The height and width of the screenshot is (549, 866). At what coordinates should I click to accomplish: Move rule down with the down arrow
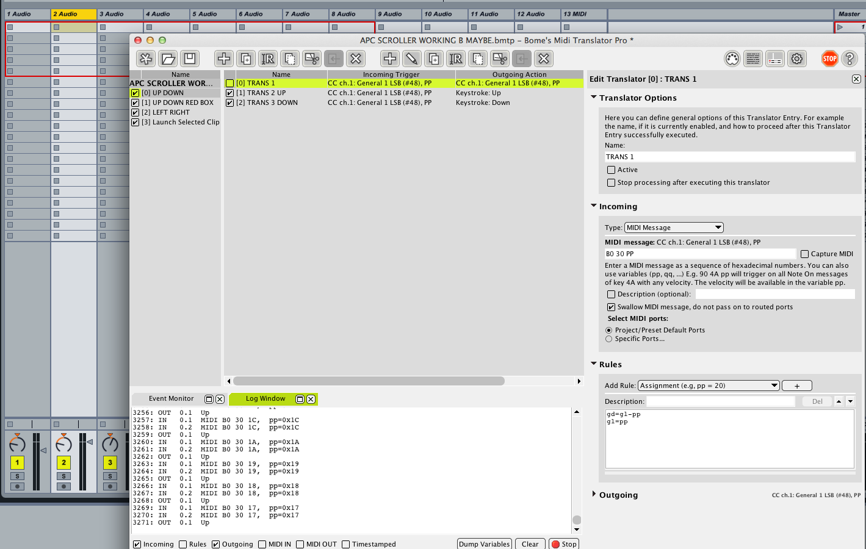[850, 401]
